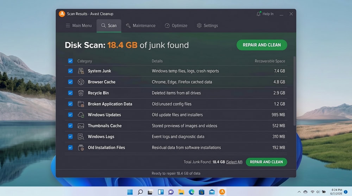
Task: Click the System Junk category icon
Action: point(81,71)
